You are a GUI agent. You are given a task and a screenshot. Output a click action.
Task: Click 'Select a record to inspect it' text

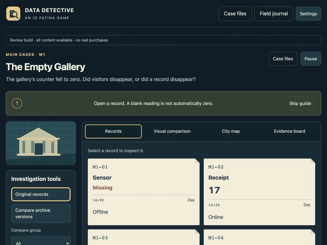click(116, 151)
